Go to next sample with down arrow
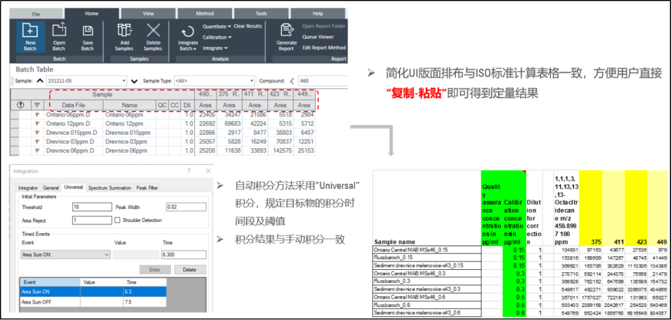 134,81
